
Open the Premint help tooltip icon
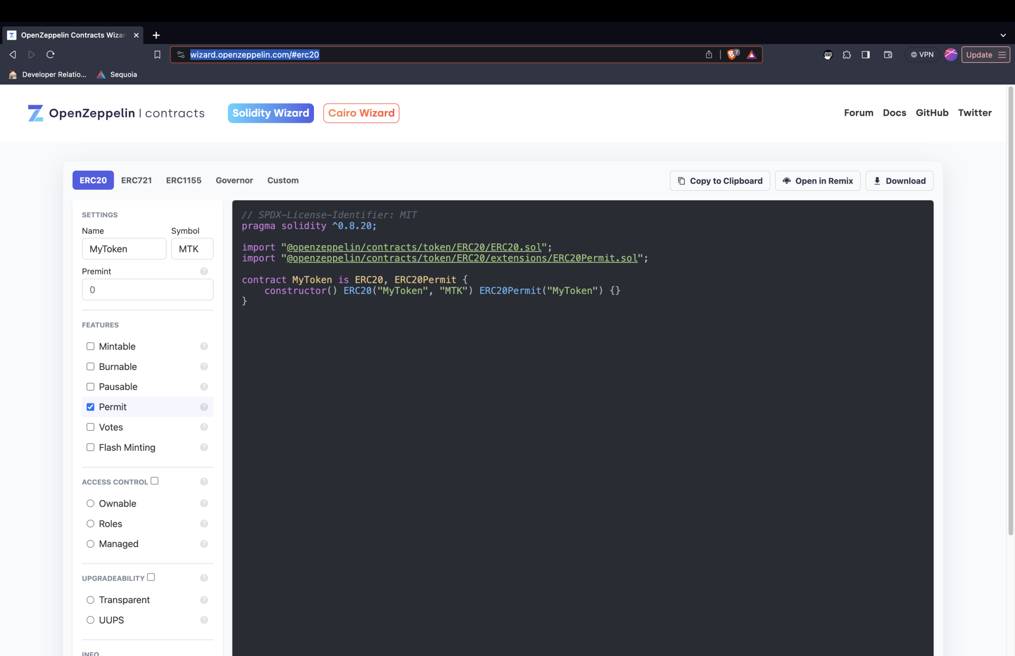pyautogui.click(x=204, y=271)
